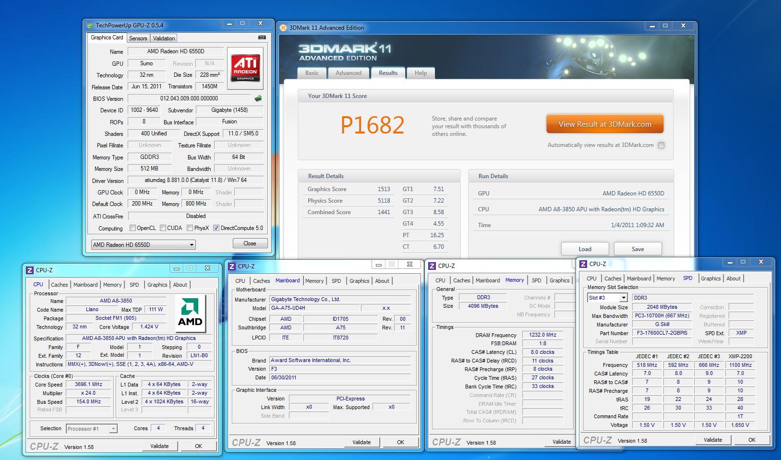Open the Advanced tab in 3DMark 11

click(348, 73)
